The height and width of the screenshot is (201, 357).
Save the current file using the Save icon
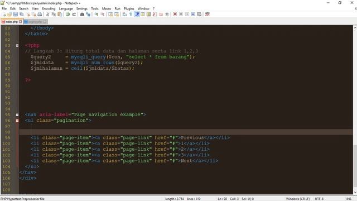(x=16, y=14)
